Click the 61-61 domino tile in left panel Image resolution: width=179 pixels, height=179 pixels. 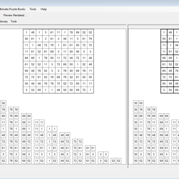coord(90,148)
